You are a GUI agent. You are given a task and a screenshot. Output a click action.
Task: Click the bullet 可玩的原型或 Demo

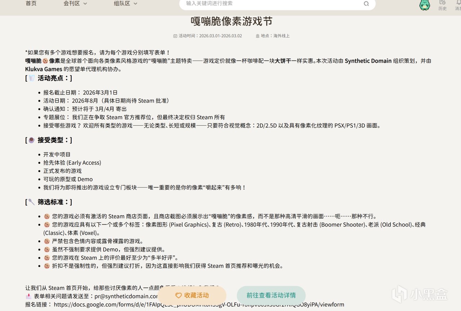click(68, 179)
